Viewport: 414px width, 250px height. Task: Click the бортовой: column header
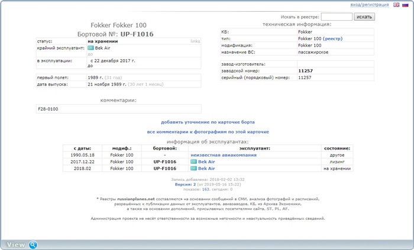165,148
